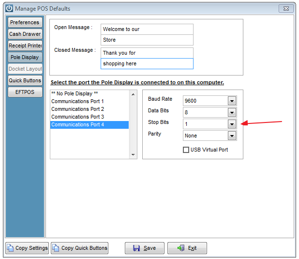The image size is (299, 259).
Task: Click the 'Thank you for' closed message field
Action: 147,53
